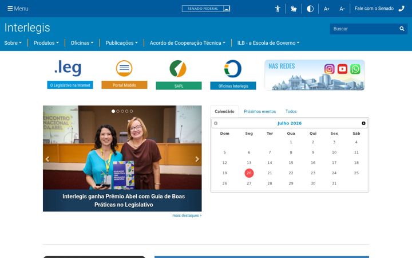Expand the Produtos dropdown menu
Screen dimensions: 412x258
tap(46, 43)
